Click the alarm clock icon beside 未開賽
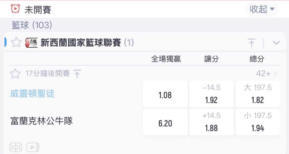 click(x=15, y=9)
